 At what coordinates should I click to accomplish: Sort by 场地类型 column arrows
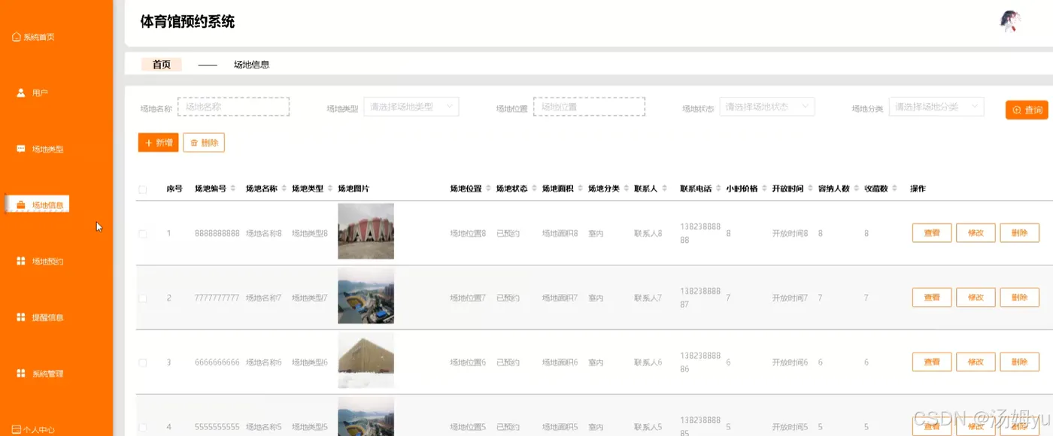330,189
